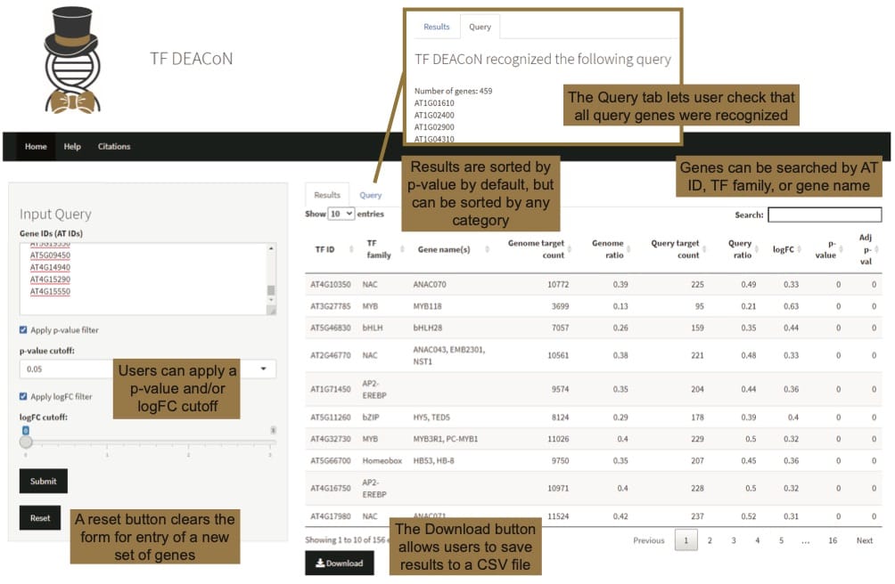The width and height of the screenshot is (895, 584).
Task: Toggle the Apply p-value filter checkbox
Action: (24, 330)
